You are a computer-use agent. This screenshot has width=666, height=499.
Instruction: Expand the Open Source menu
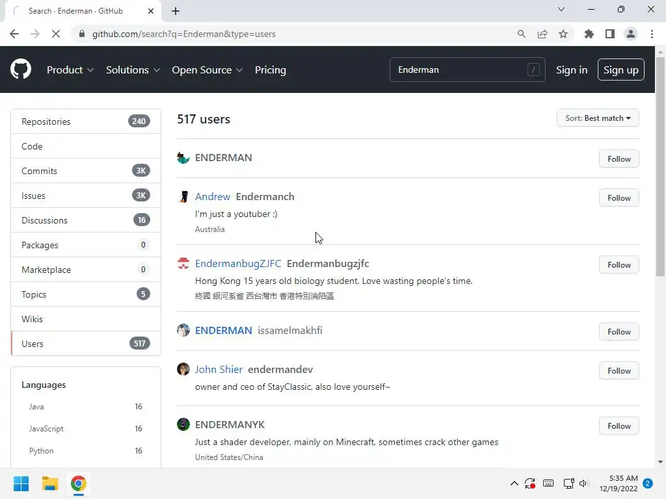(x=207, y=70)
